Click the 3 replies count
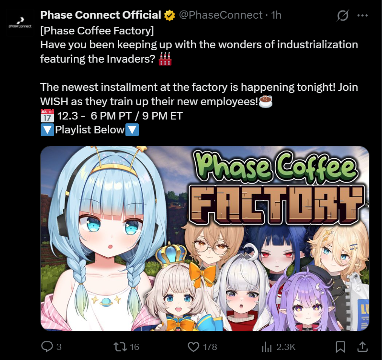The height and width of the screenshot is (360, 382). [59, 347]
